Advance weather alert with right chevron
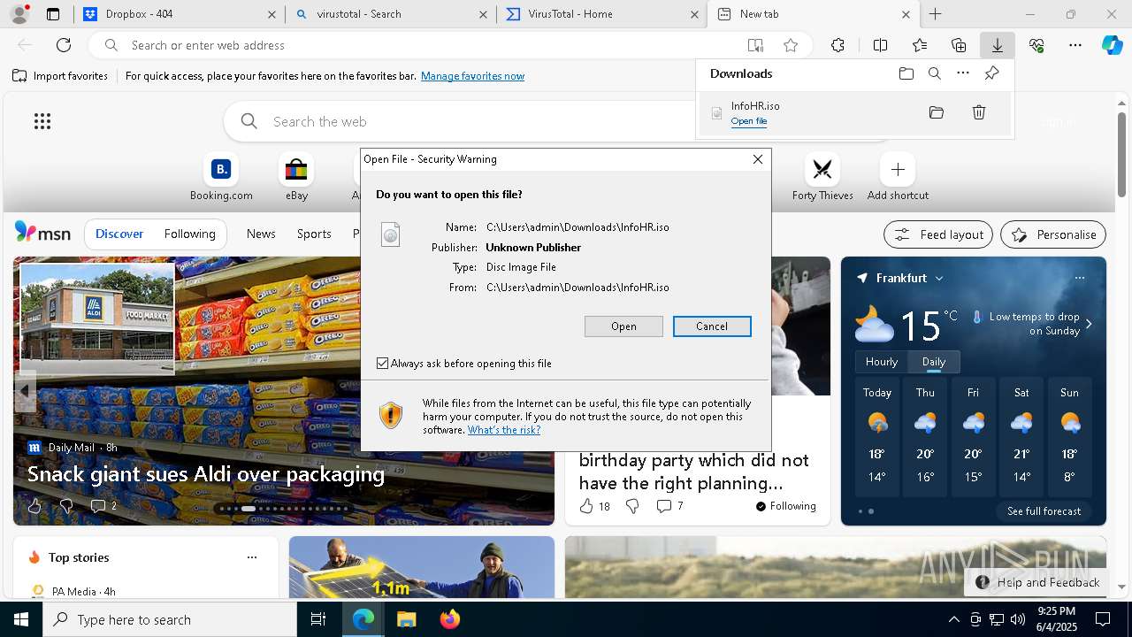The image size is (1132, 637). coord(1089,324)
